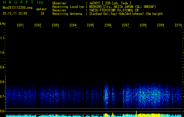
Task: Select the Stacked Yagi-Uda antenna description
Action: click(x=126, y=14)
